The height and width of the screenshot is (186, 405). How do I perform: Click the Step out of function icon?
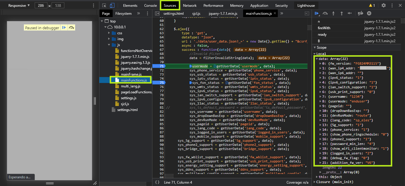(342, 13)
